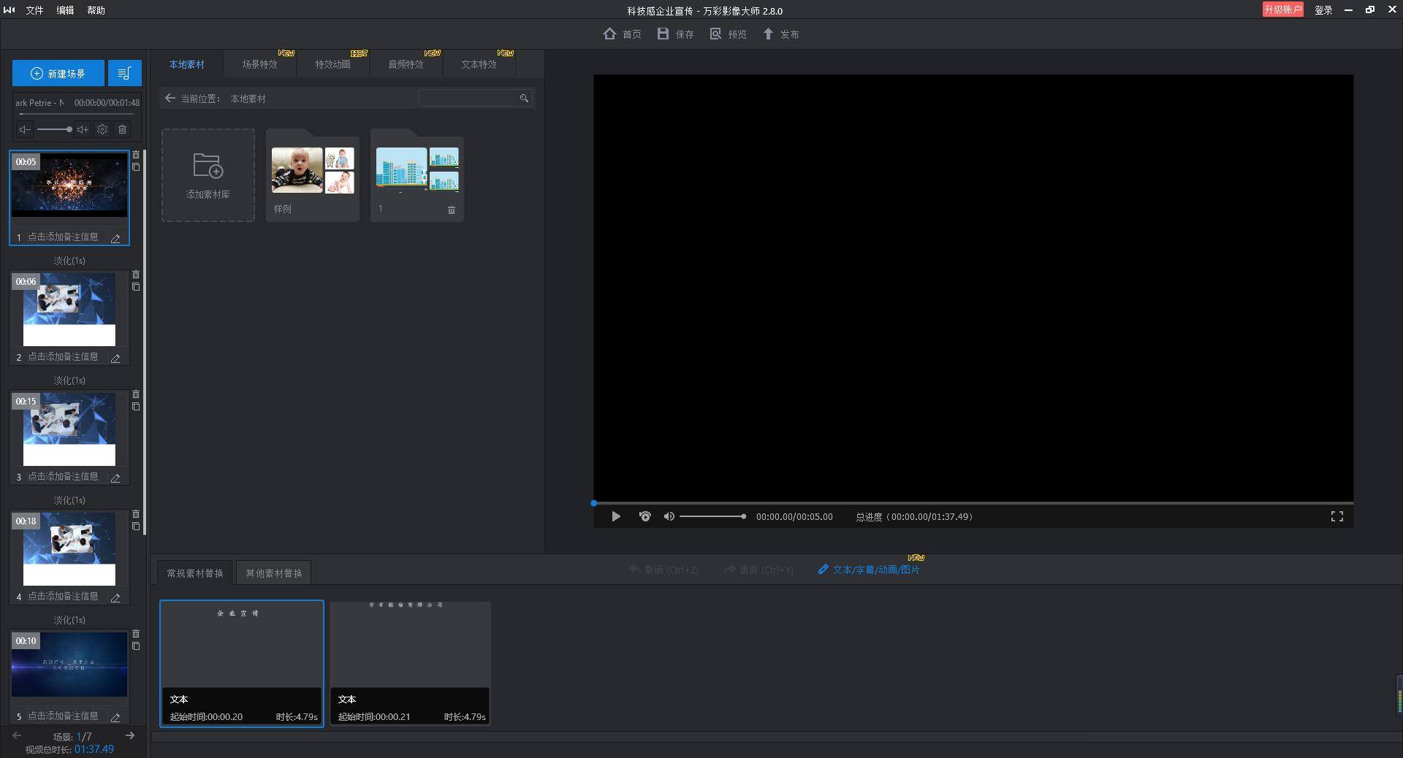Duplicate scene 3 with copy icon
1403x758 pixels.
(136, 407)
